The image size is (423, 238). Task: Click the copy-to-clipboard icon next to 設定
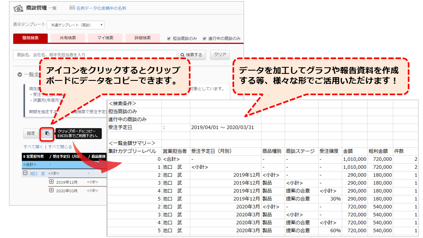pyautogui.click(x=47, y=134)
